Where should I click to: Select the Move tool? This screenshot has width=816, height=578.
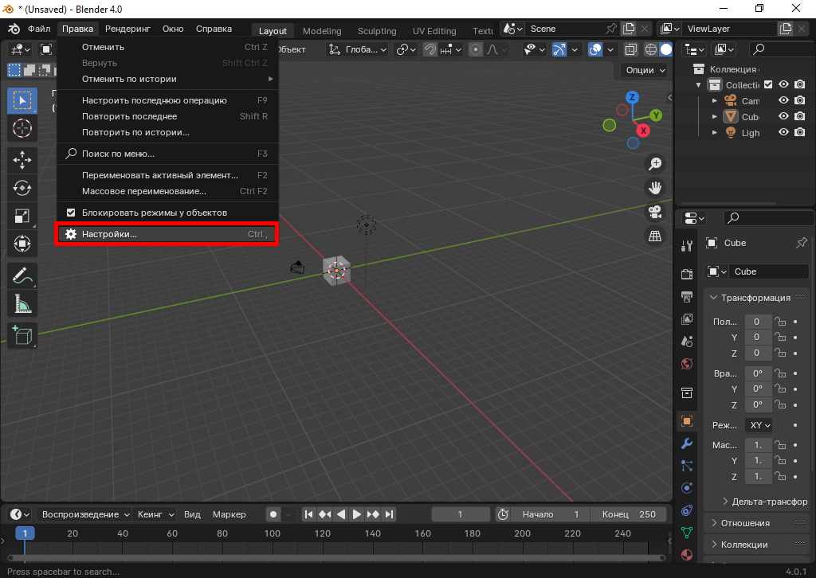click(22, 160)
